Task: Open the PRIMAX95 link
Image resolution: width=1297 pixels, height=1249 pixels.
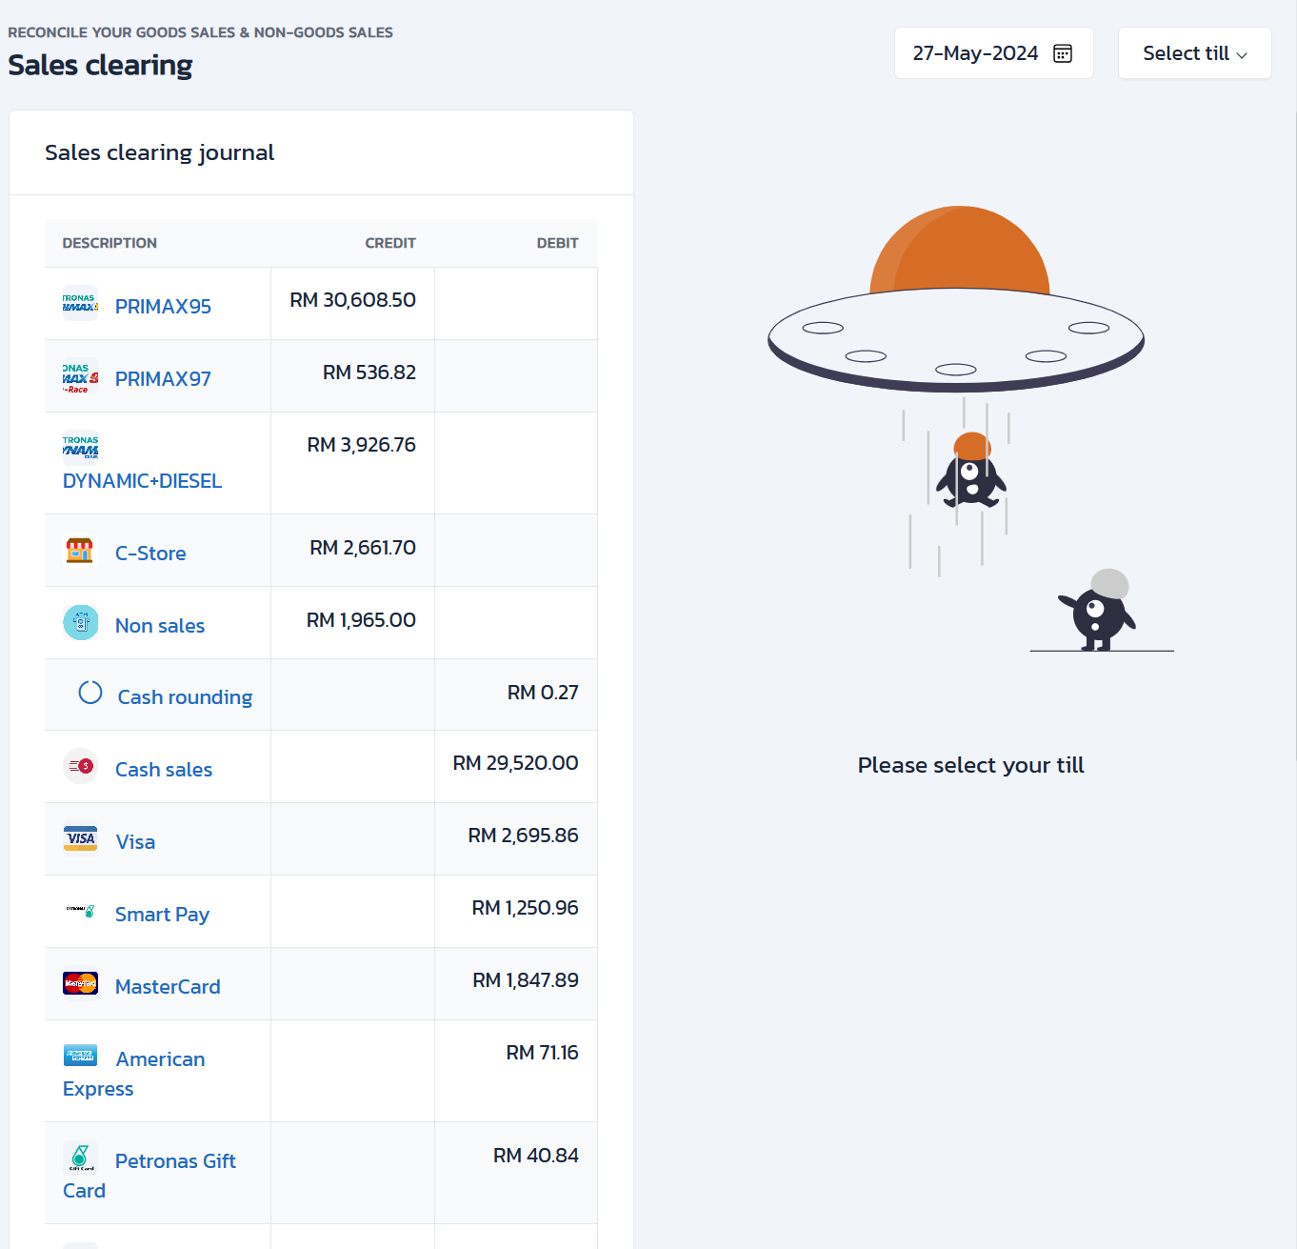Action: coord(163,307)
